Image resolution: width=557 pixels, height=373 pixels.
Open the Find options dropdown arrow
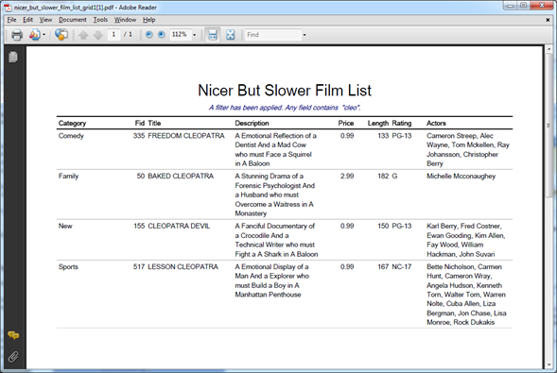click(305, 35)
